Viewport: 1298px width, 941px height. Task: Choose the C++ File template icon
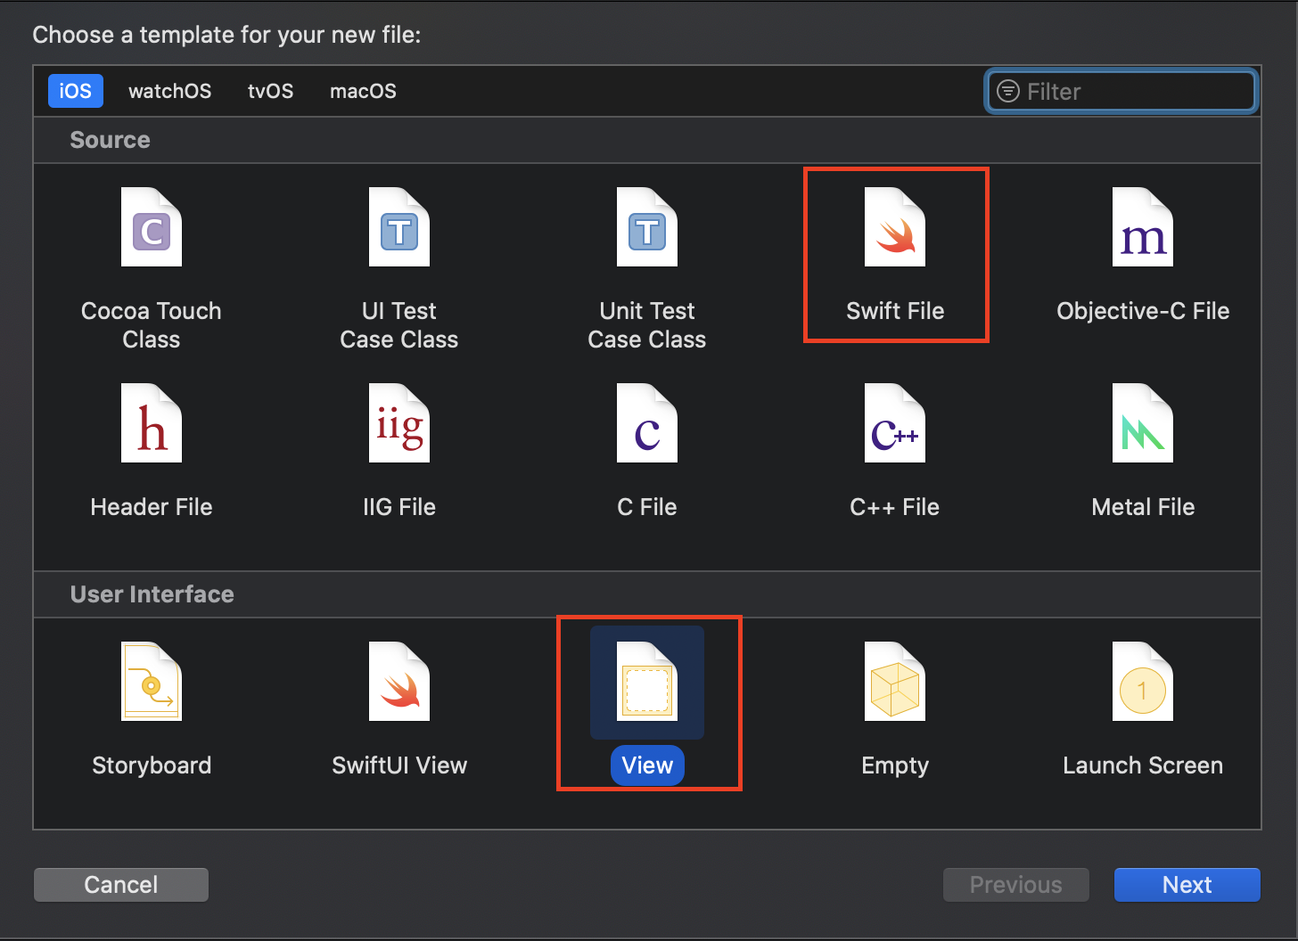(895, 422)
